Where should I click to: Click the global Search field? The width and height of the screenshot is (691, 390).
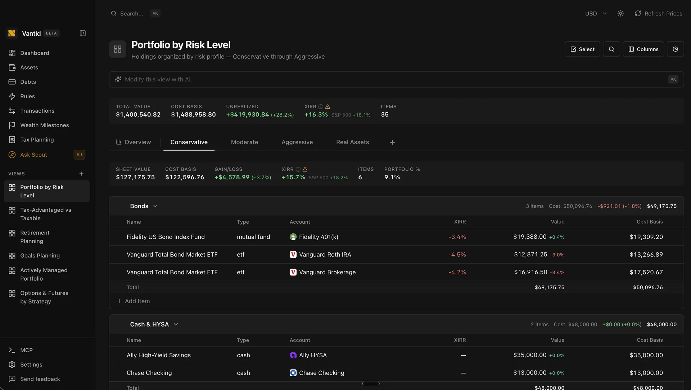(135, 13)
